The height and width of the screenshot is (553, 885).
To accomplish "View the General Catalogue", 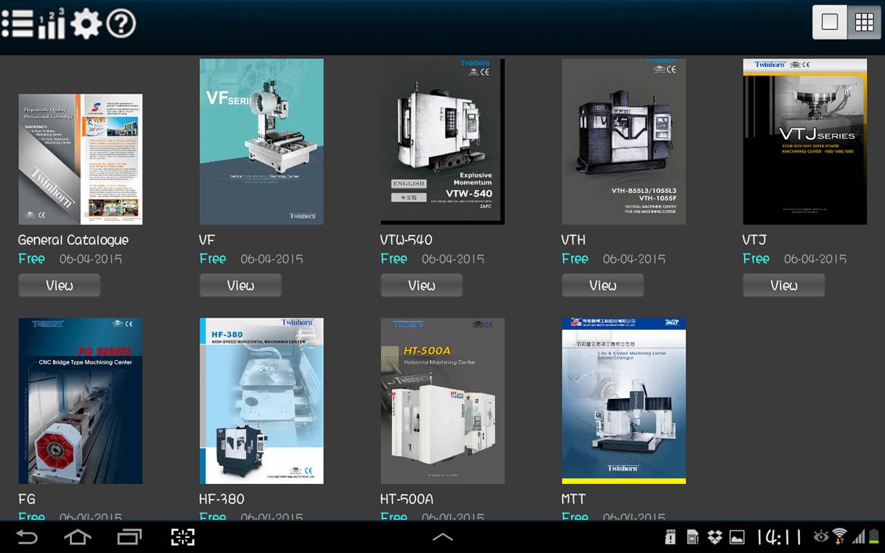I will 59,285.
